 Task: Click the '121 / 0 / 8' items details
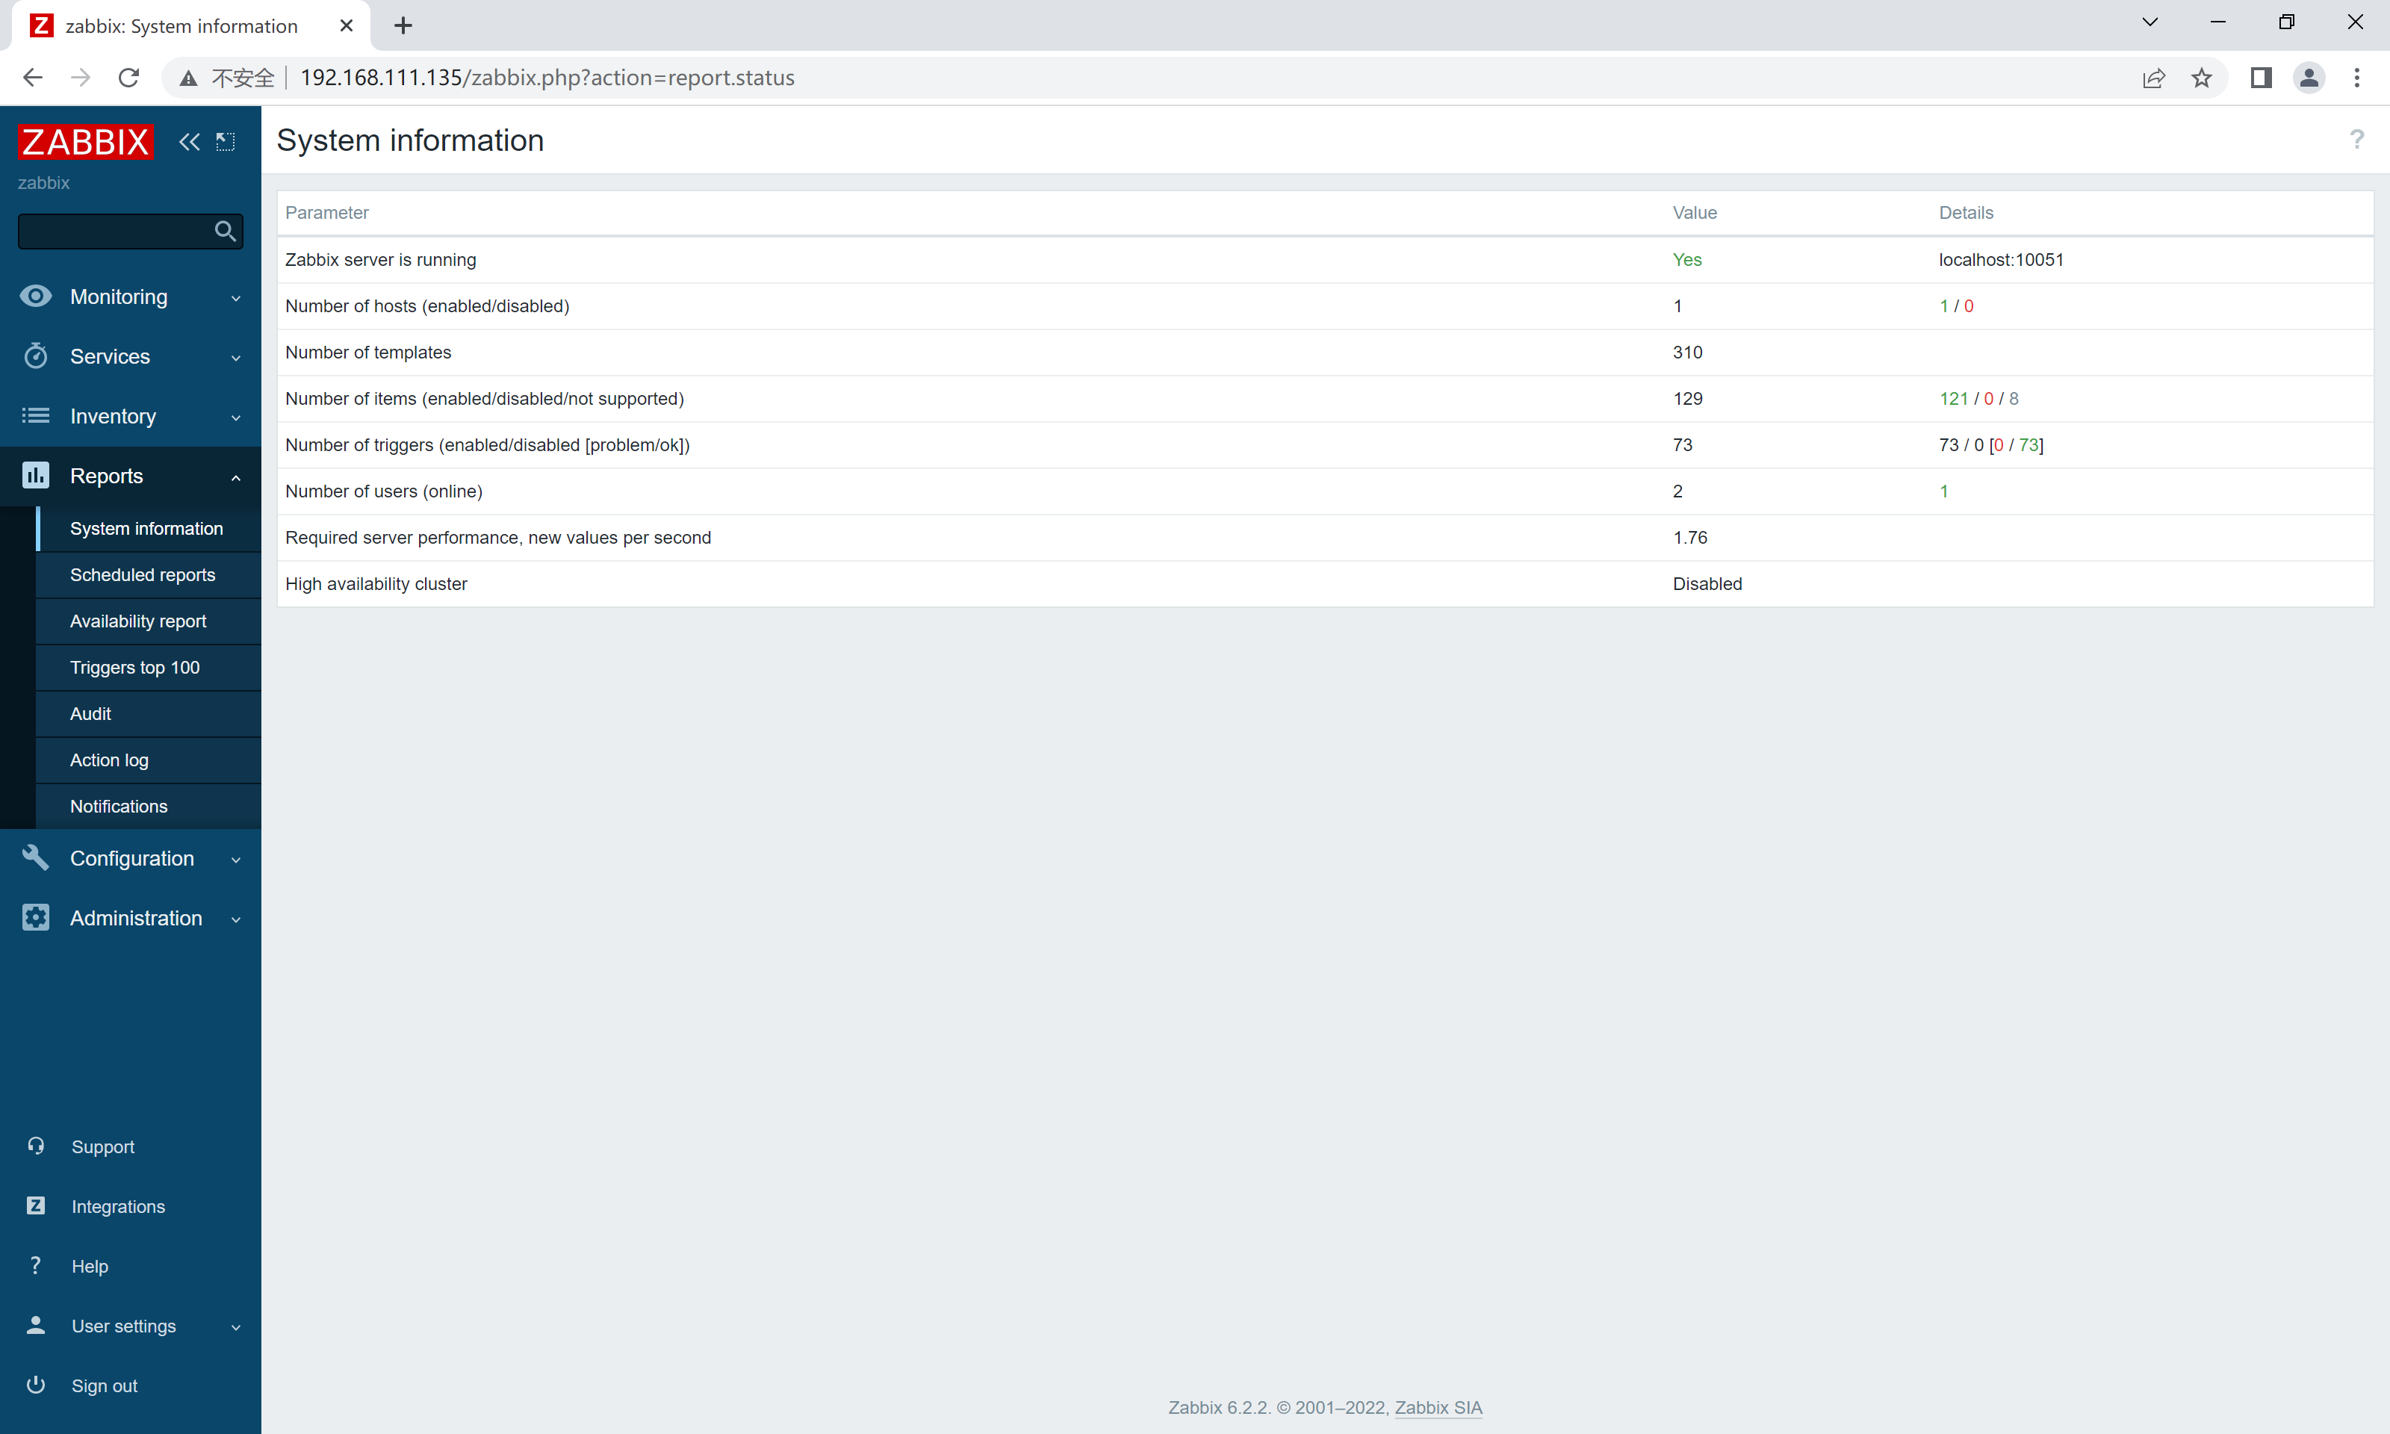click(x=1978, y=398)
